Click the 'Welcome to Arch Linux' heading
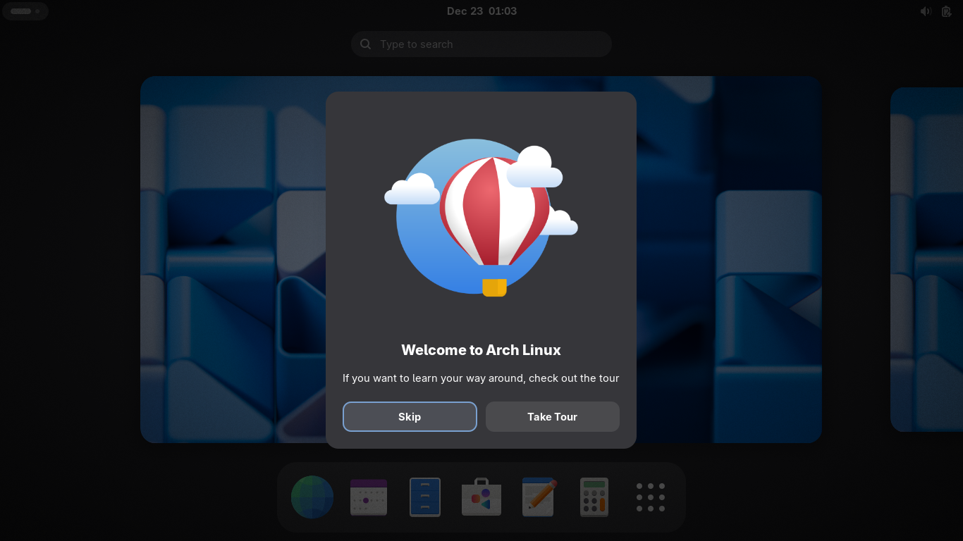Viewport: 963px width, 541px height. tap(481, 350)
